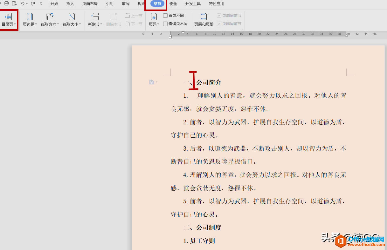
Task: Switch to the 插入 tab
Action: tap(70, 4)
